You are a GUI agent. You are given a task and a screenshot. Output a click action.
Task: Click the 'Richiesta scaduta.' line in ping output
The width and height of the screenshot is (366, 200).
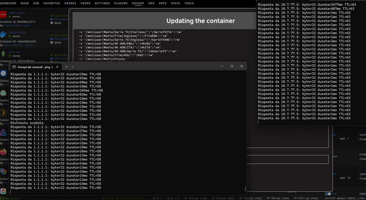click(28, 123)
